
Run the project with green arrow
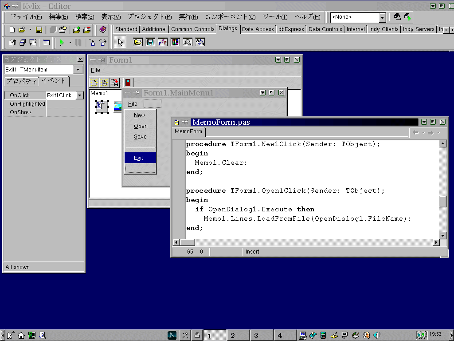(x=62, y=43)
